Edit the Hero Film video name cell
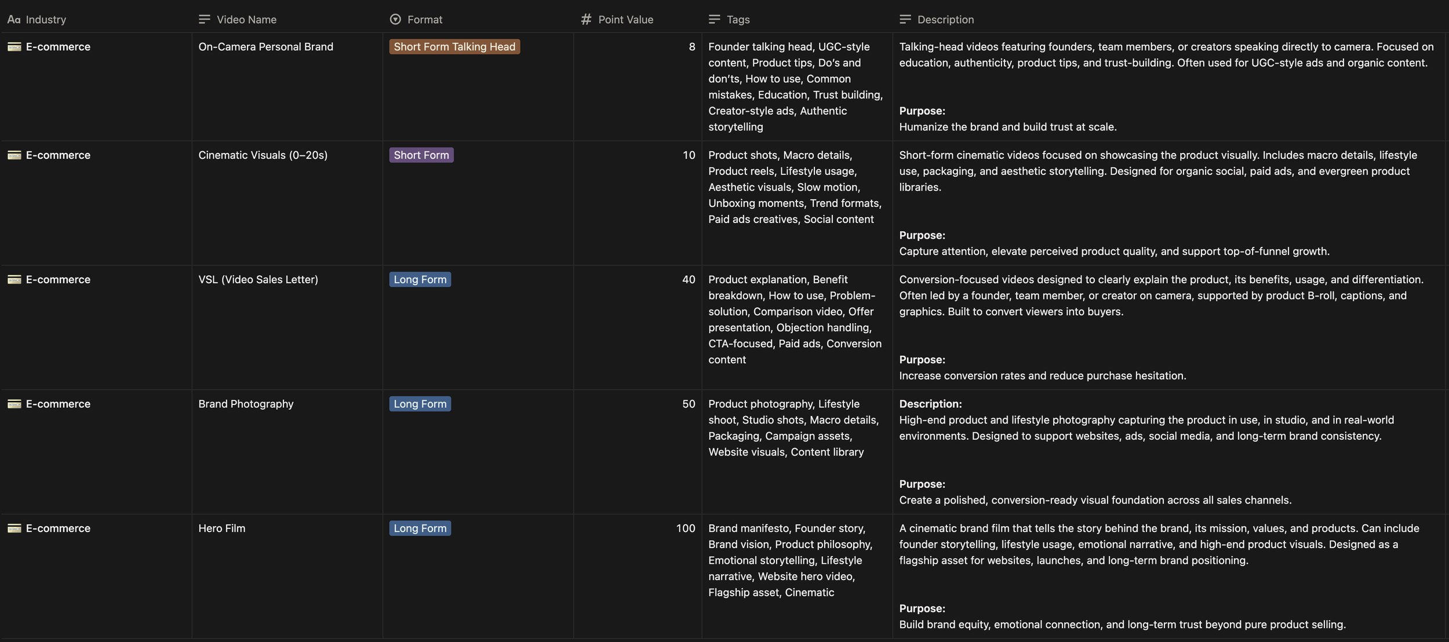1449x642 pixels. tap(222, 528)
